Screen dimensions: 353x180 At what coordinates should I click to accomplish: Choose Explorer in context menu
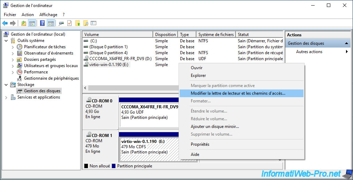242,75
